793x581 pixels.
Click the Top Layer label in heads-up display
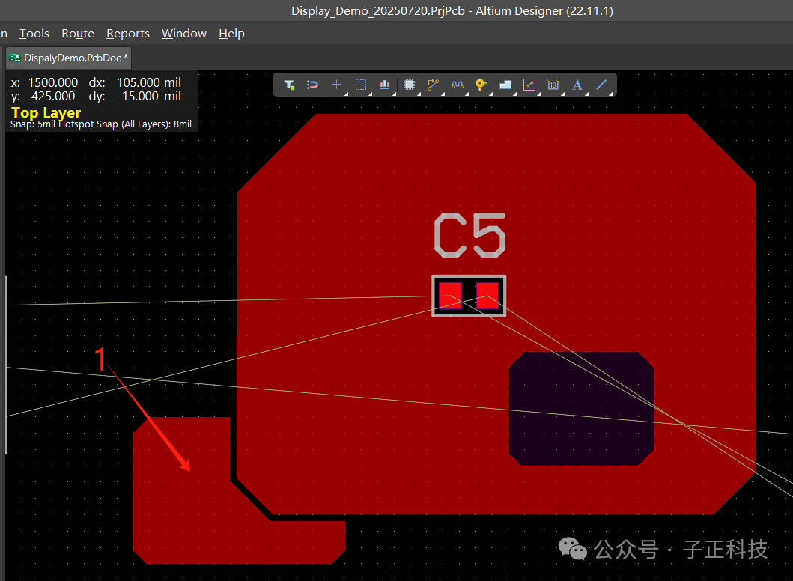[x=46, y=112]
